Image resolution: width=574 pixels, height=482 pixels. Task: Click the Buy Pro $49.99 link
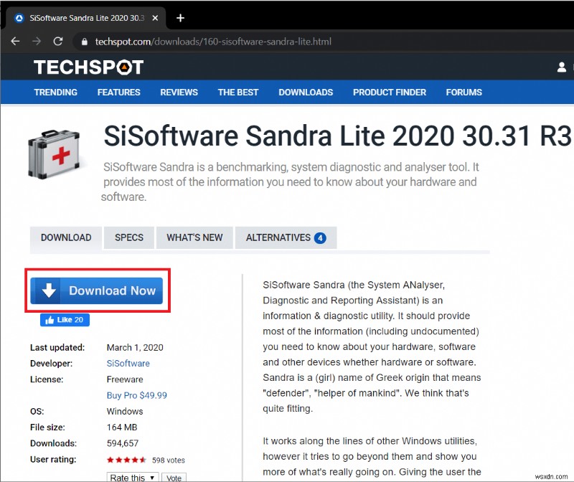[136, 395]
